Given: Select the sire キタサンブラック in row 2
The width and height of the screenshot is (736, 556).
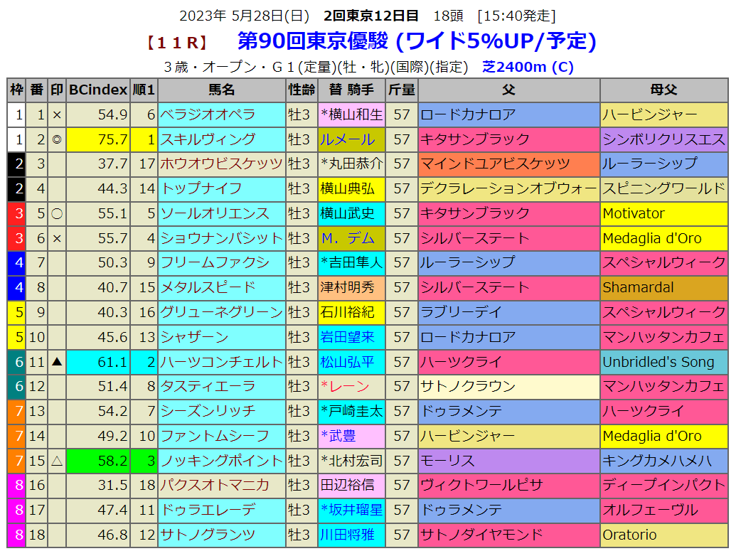Looking at the screenshot, I should tap(475, 139).
